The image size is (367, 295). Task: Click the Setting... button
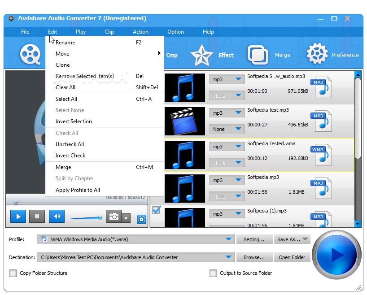click(x=254, y=239)
